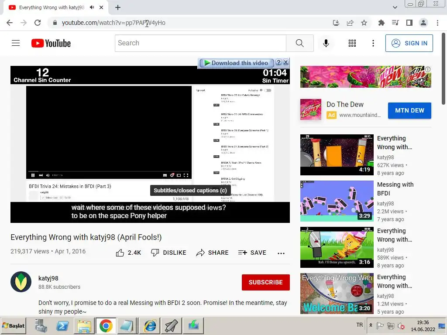Play the 3:16 Everything Wrong thumbnail
This screenshot has width=447, height=335.
click(337, 247)
